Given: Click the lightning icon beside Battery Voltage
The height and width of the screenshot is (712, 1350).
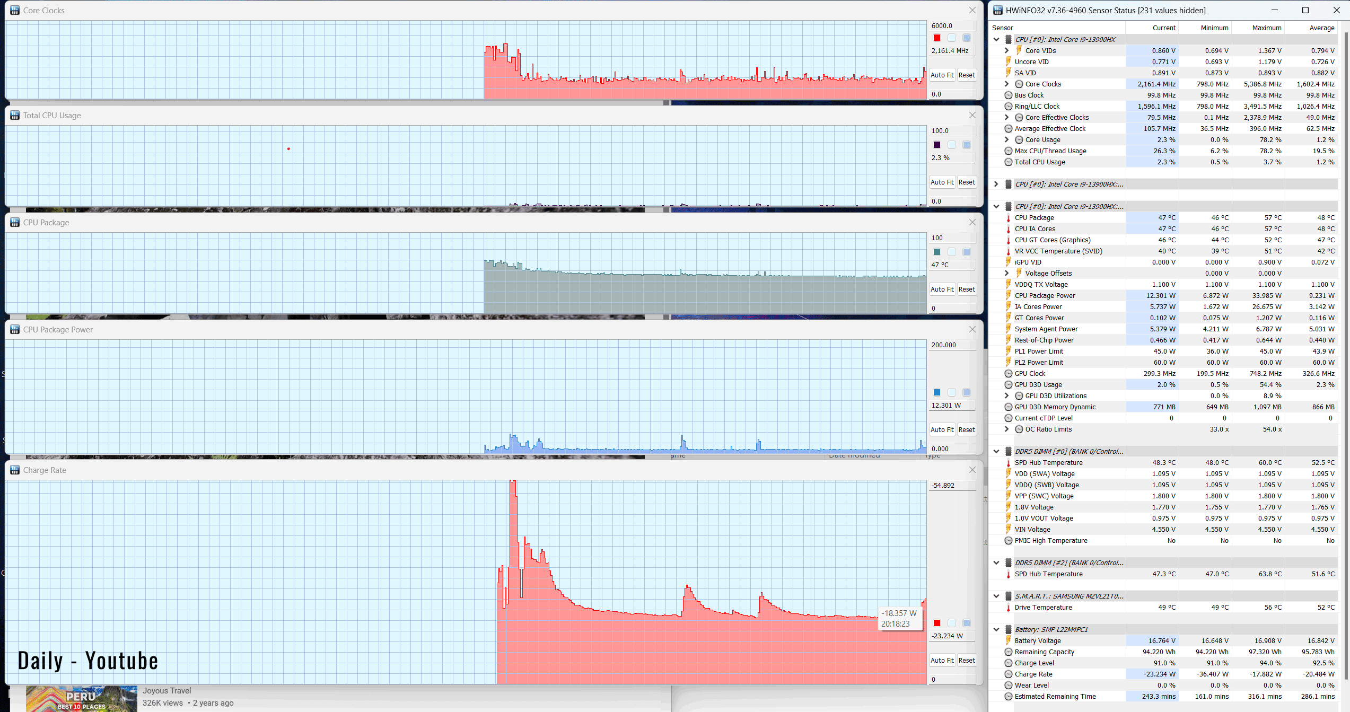Looking at the screenshot, I should tap(1009, 640).
